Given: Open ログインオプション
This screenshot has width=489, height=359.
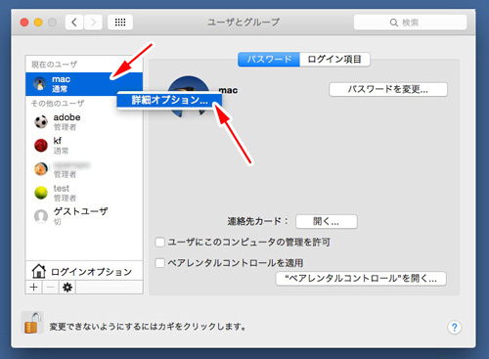Looking at the screenshot, I should (84, 271).
